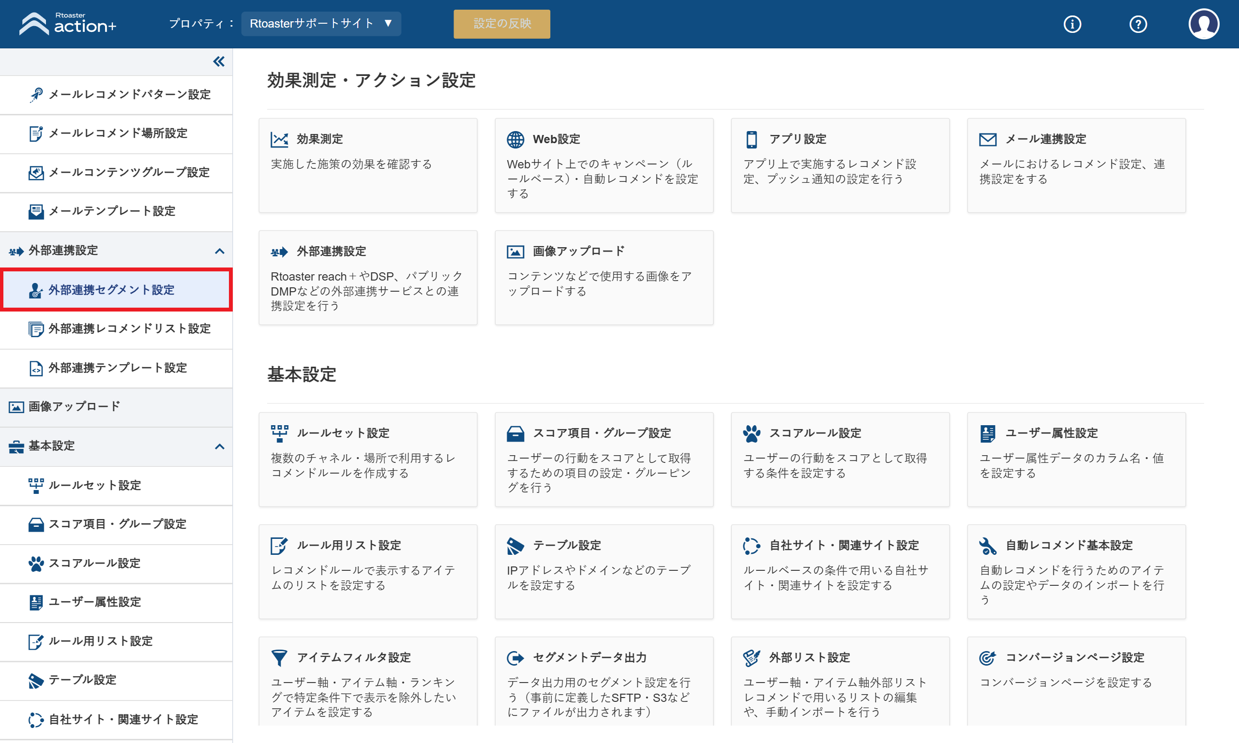1239x743 pixels.
Task: Open the user profile avatar
Action: pos(1204,24)
